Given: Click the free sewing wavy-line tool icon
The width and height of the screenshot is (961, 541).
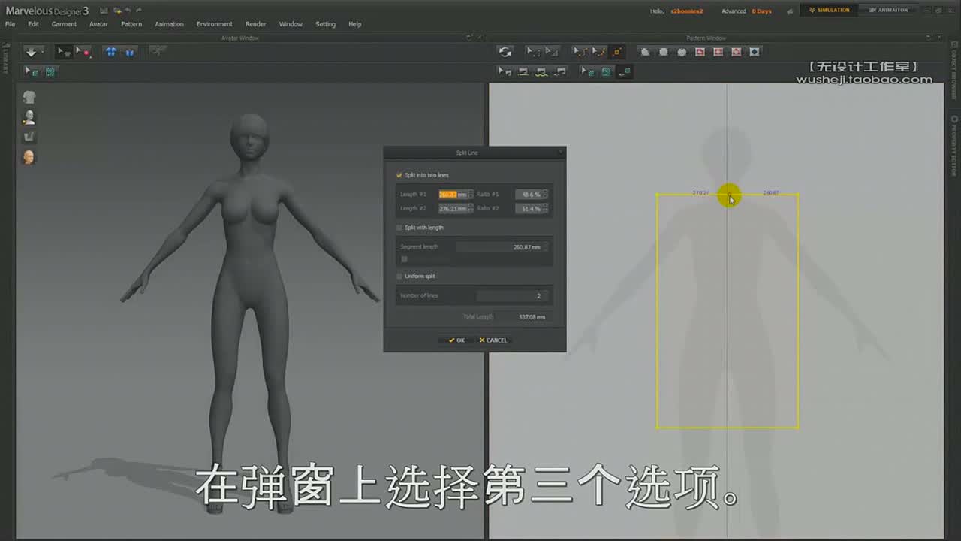Looking at the screenshot, I should (541, 71).
